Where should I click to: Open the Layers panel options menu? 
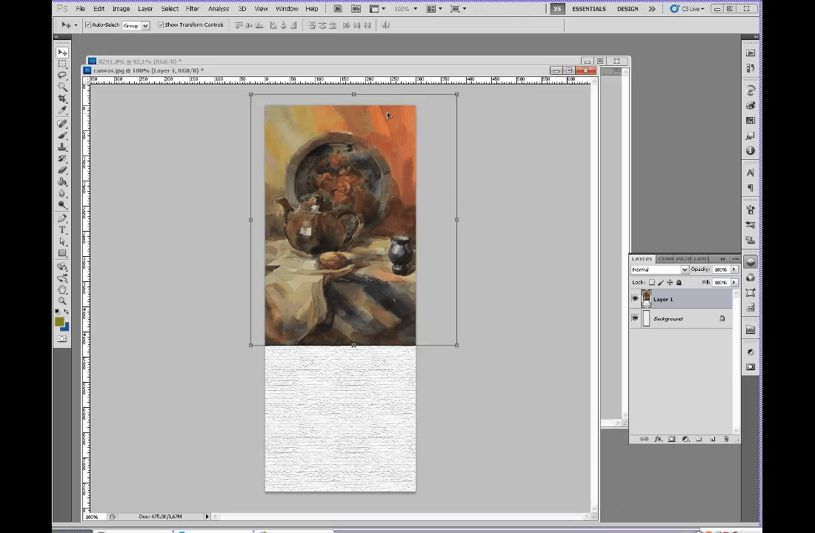click(x=735, y=258)
